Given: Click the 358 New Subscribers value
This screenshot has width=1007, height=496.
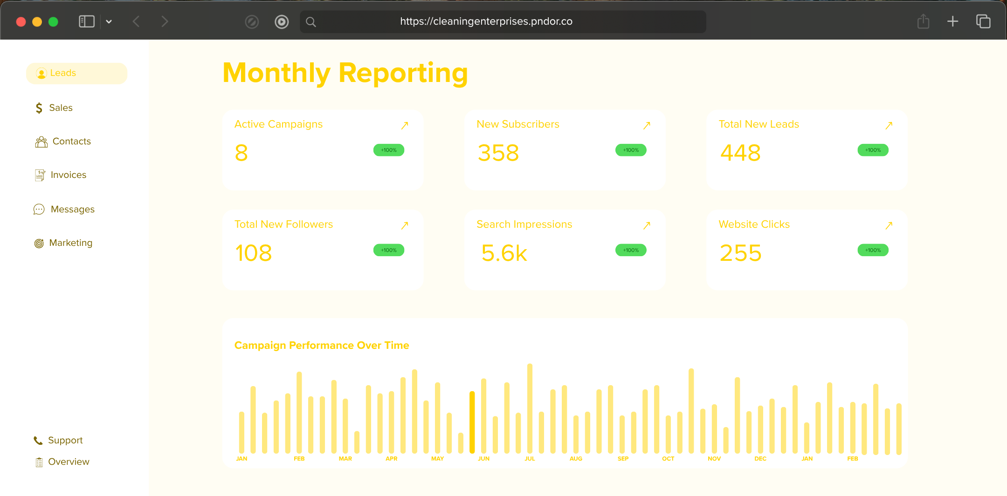Looking at the screenshot, I should coord(498,153).
